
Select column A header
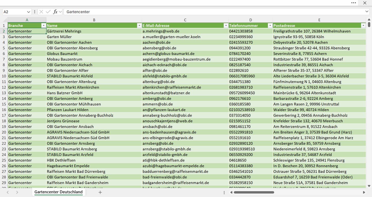click(27, 20)
